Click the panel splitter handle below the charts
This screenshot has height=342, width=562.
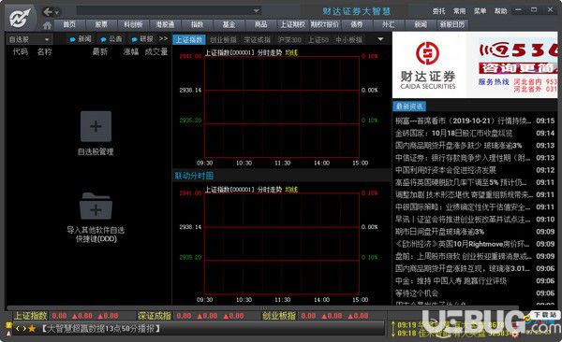[x=264, y=307]
